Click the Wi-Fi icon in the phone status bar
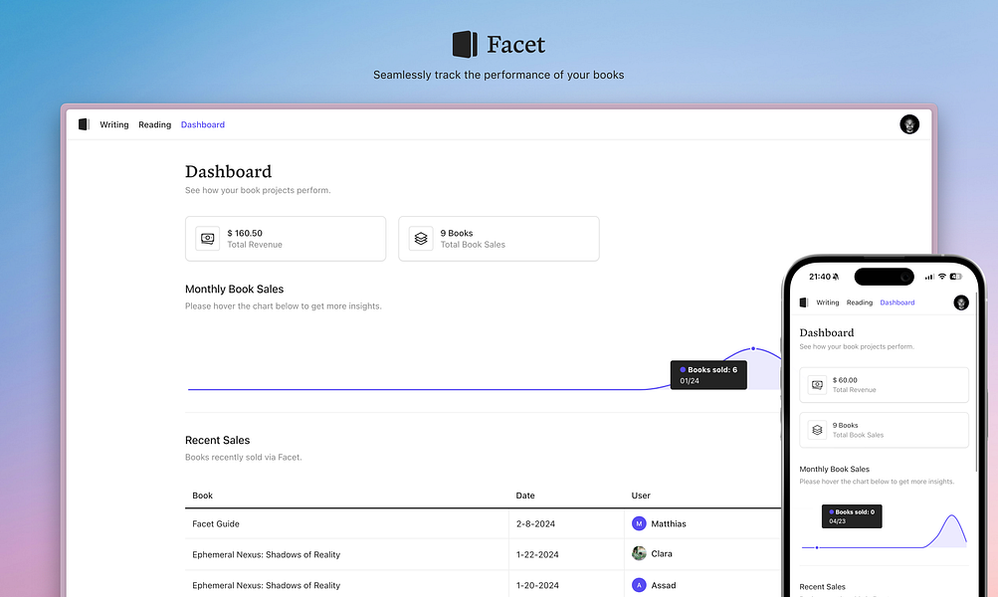The image size is (998, 597). click(941, 277)
